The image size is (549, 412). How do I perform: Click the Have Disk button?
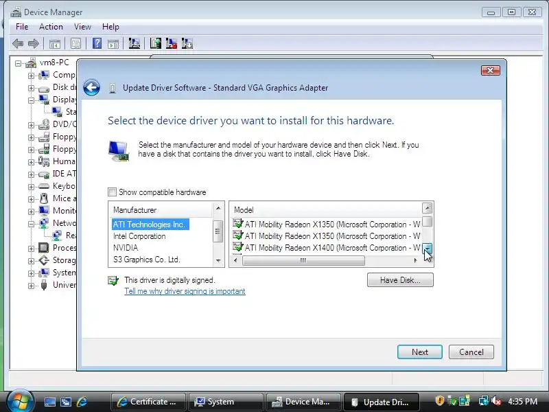pos(400,280)
